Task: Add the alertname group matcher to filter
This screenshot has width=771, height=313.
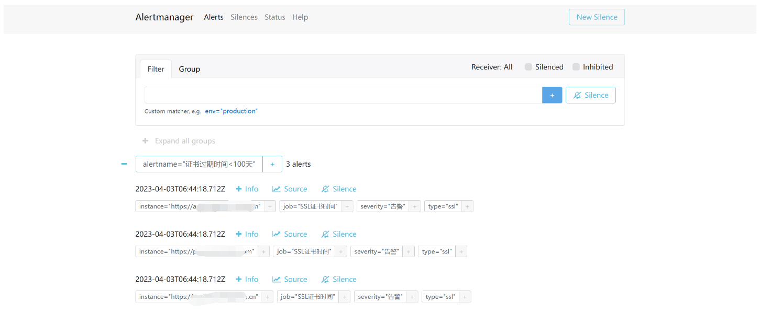Action: [272, 164]
